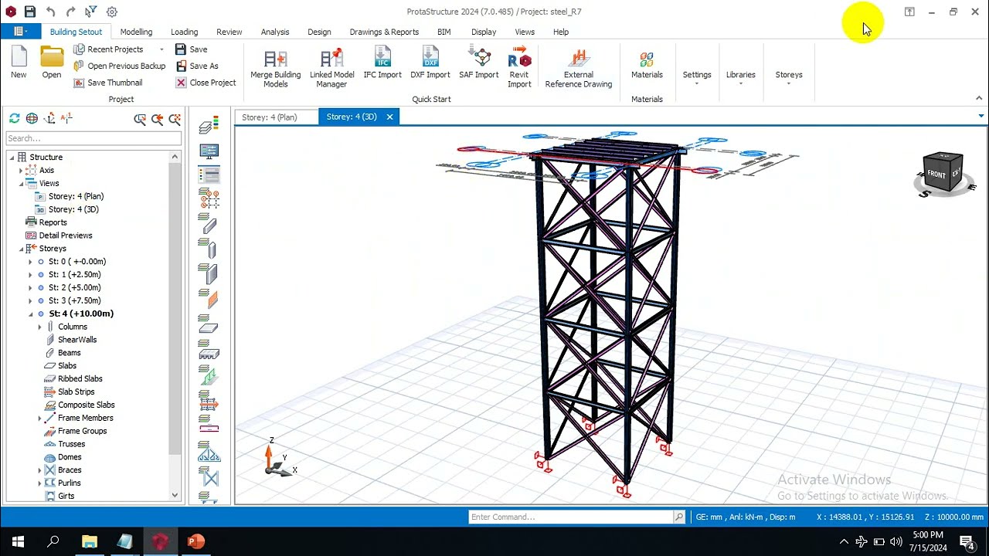Expand the Axis tree node
This screenshot has height=556, width=989.
[x=22, y=171]
